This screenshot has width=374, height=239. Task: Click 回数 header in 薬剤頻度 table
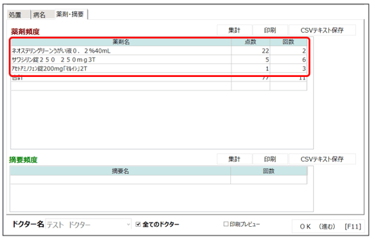pos(289,42)
